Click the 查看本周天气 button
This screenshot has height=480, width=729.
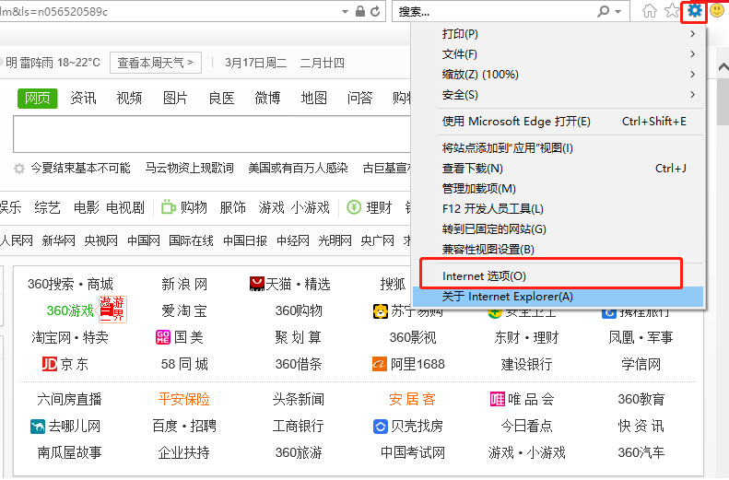[x=156, y=63]
